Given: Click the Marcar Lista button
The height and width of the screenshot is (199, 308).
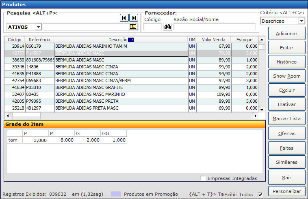Looking at the screenshot, I should pos(286,119).
